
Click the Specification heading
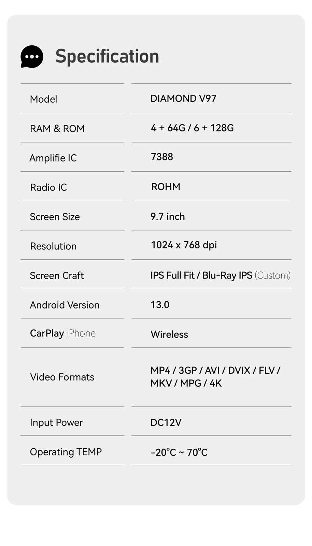(x=107, y=56)
